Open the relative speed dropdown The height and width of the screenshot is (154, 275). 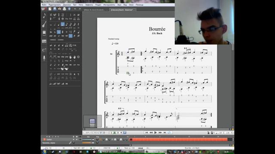pos(228,133)
